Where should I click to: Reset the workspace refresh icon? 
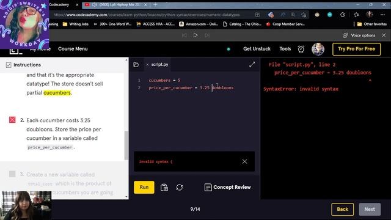pyautogui.click(x=180, y=188)
